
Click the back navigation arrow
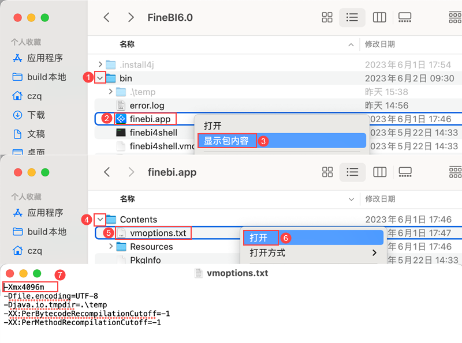106,17
